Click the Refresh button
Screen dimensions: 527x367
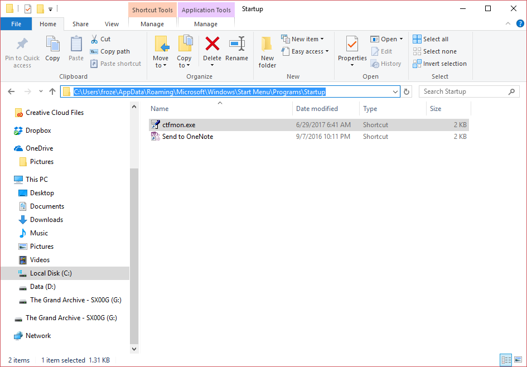[407, 91]
